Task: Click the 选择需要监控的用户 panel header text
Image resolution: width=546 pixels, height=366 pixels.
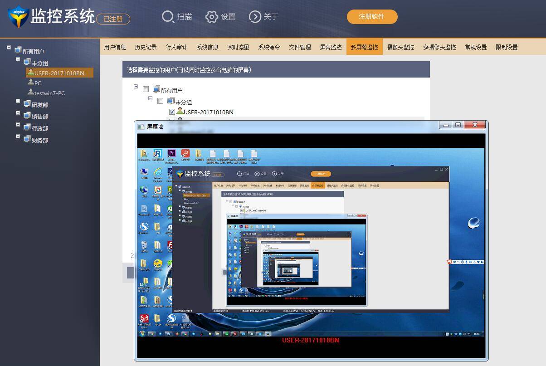Action: (189, 70)
